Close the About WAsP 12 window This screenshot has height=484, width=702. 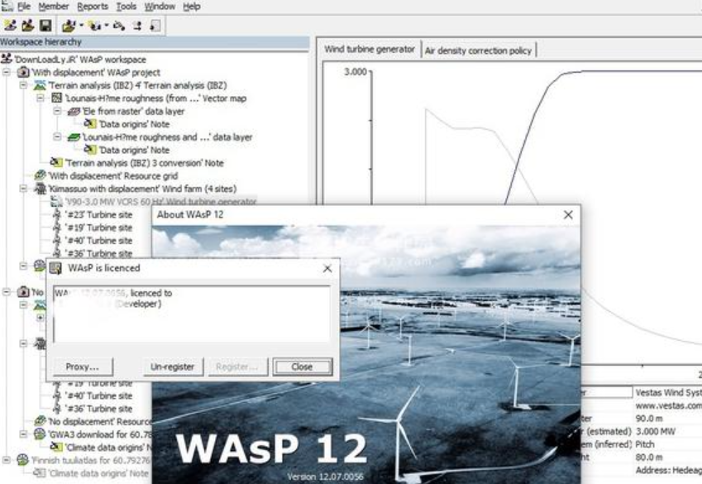(568, 214)
